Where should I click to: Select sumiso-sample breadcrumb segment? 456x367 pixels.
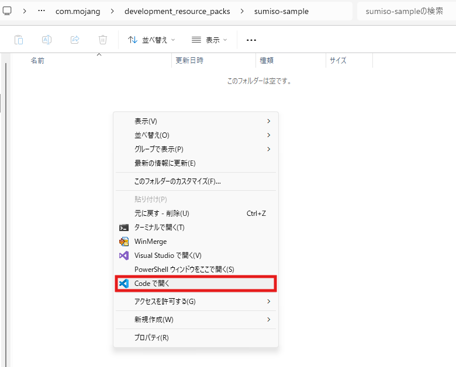click(281, 11)
